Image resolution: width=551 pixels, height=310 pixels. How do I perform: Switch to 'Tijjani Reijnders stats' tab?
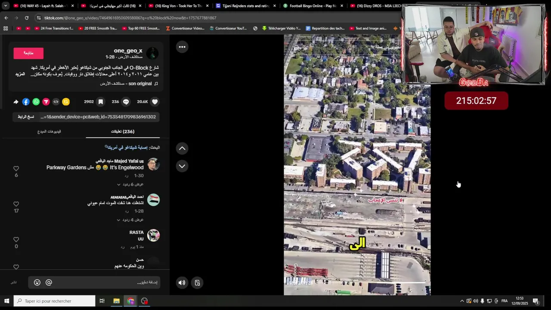(x=246, y=6)
